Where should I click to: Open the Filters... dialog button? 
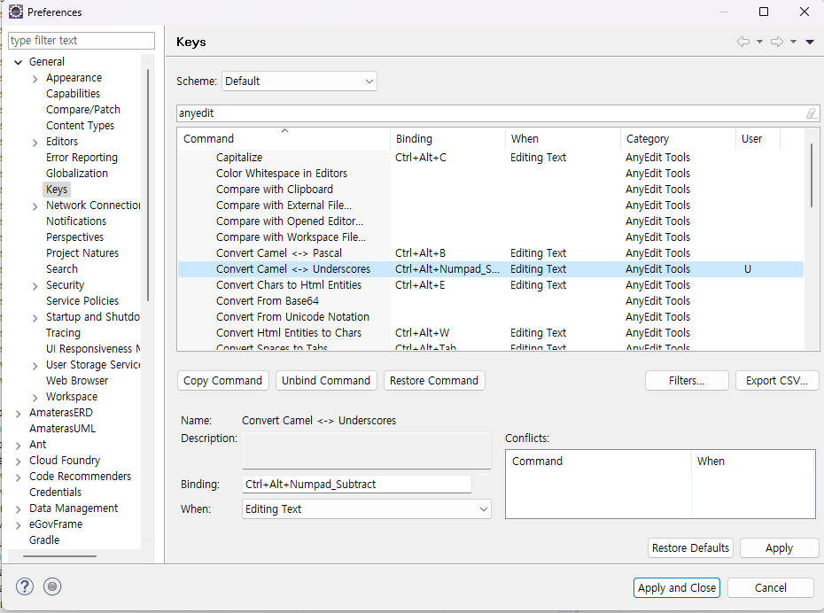(x=687, y=380)
